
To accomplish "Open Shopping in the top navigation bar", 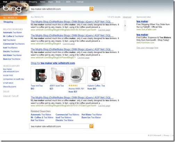I will click(x=33, y=2).
